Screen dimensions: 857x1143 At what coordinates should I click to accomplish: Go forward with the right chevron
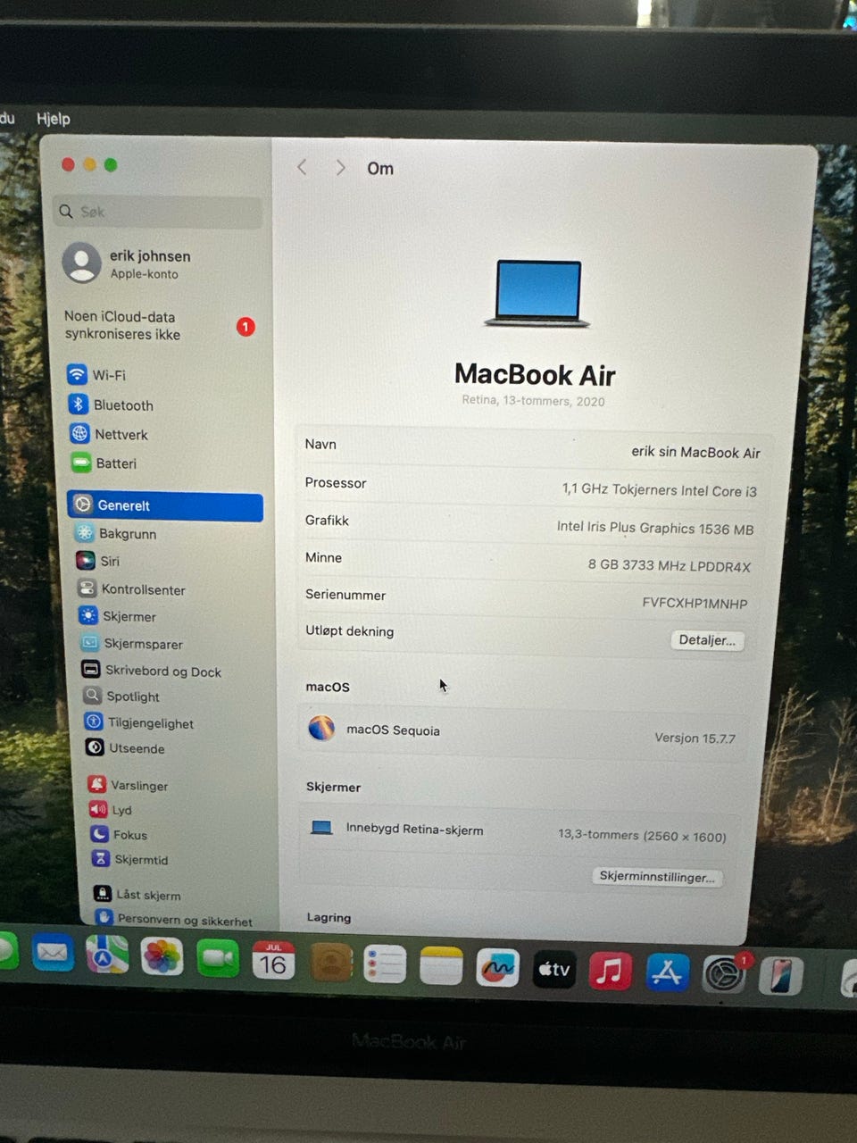click(340, 168)
